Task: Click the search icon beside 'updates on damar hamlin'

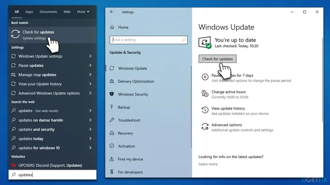Action: [14, 120]
